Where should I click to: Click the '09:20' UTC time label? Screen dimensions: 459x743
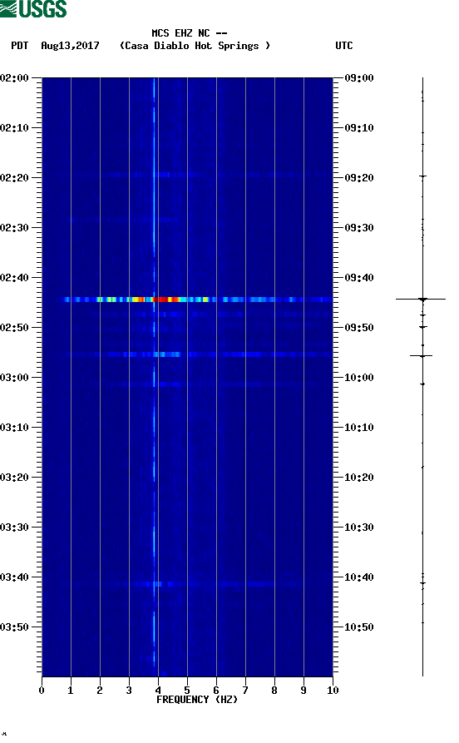pos(359,178)
